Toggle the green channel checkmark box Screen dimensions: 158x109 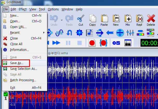pyautogui.click(x=6, y=94)
